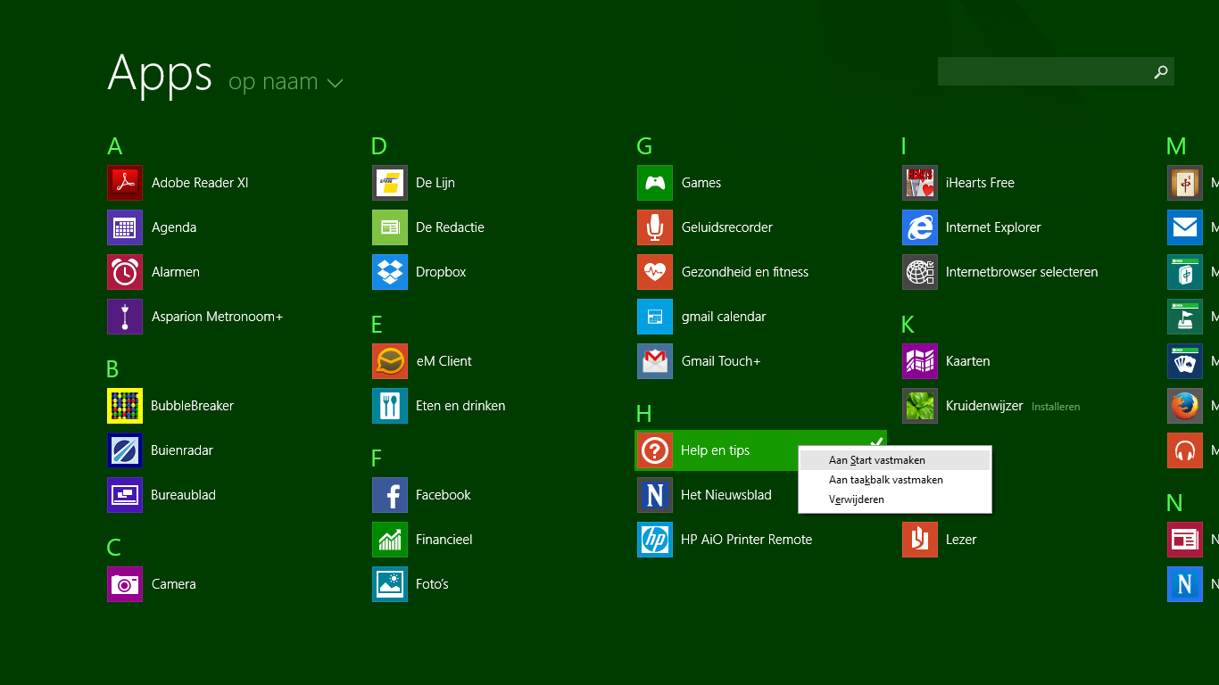Open the Lezer reader icon
Viewport: 1219px width, 685px height.
pyautogui.click(x=920, y=540)
